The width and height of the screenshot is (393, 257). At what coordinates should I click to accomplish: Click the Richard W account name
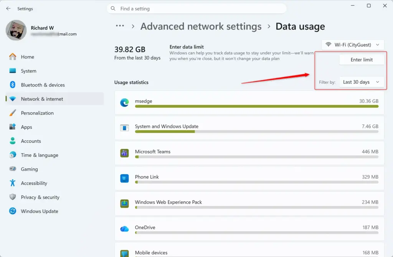(42, 28)
